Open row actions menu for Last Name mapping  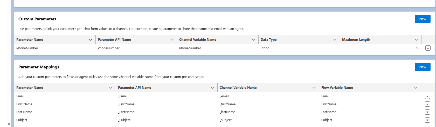pos(427,112)
